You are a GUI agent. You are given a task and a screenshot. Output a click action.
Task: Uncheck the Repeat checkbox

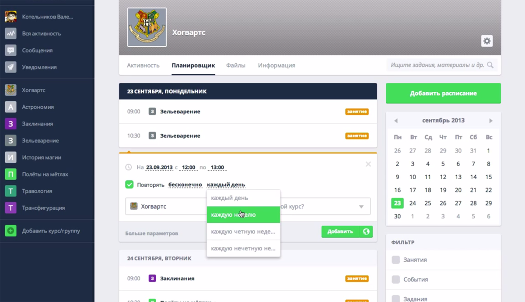129,184
